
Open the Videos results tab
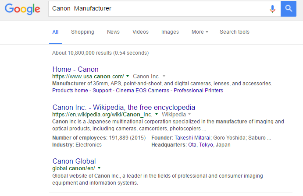click(140, 32)
